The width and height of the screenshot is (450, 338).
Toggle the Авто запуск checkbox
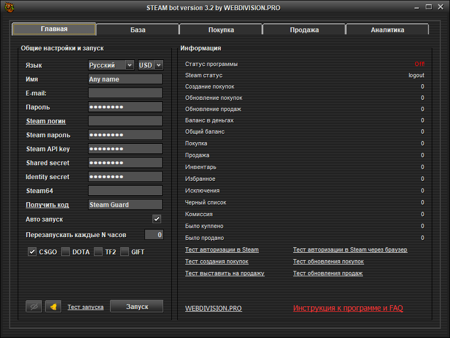pyautogui.click(x=157, y=219)
